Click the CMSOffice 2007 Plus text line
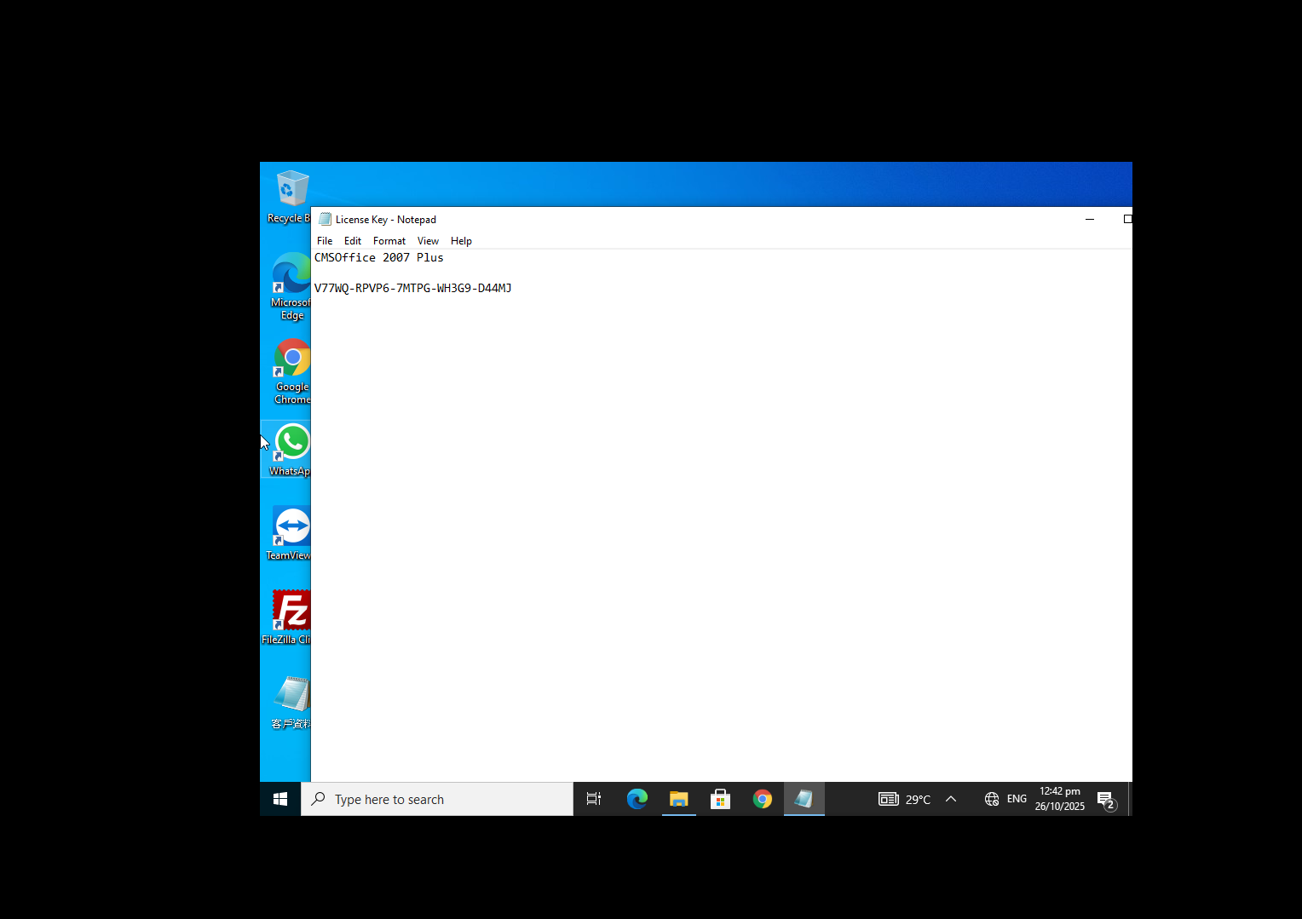The height and width of the screenshot is (919, 1302). (379, 257)
